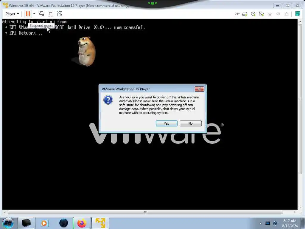Click the hamster image on VM screen

click(86, 51)
